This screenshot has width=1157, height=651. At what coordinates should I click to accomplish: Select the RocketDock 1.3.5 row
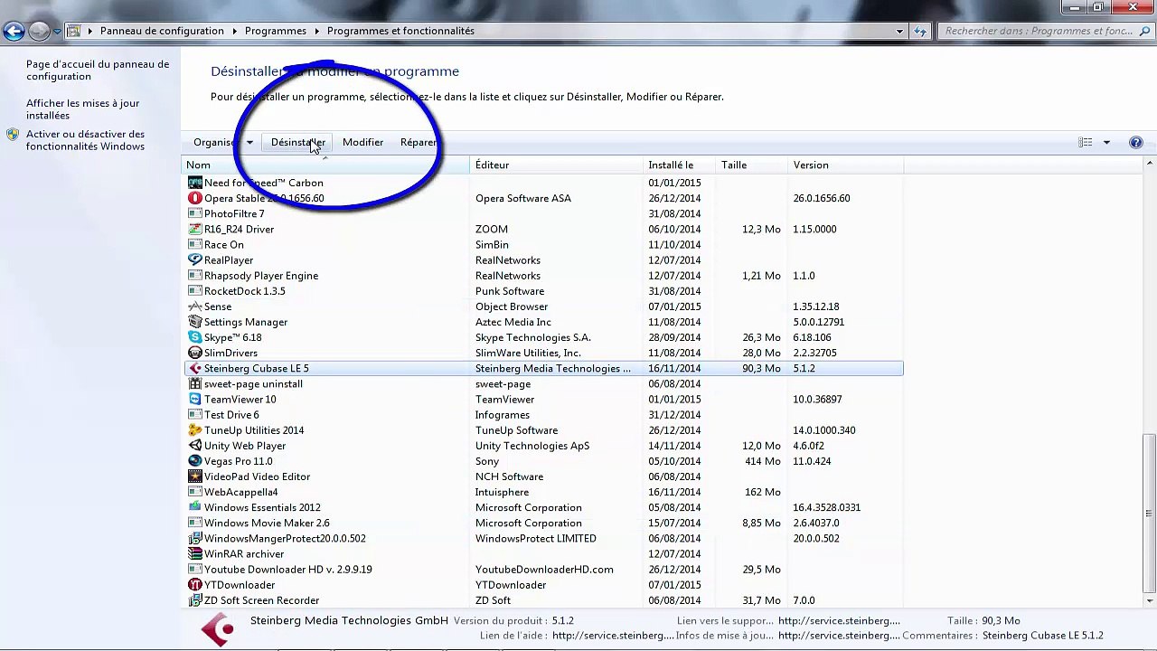coord(543,291)
